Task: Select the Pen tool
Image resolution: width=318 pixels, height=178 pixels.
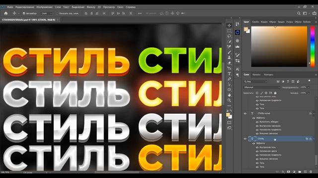Action: [x=229, y=79]
